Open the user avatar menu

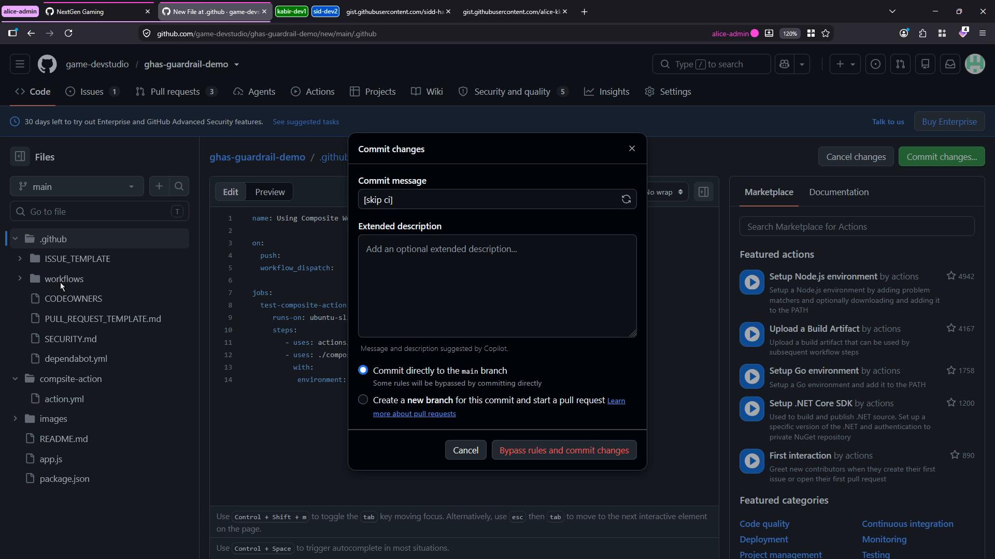(x=975, y=64)
